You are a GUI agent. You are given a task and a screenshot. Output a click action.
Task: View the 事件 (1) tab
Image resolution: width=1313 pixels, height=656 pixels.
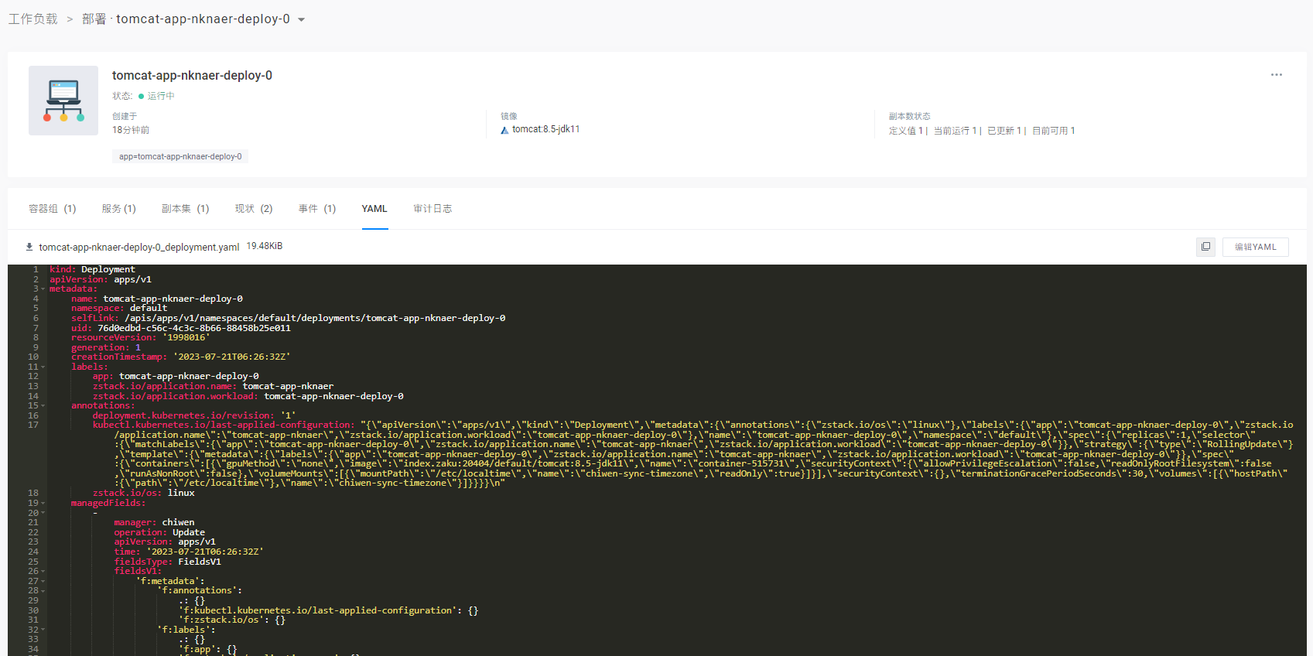[317, 209]
